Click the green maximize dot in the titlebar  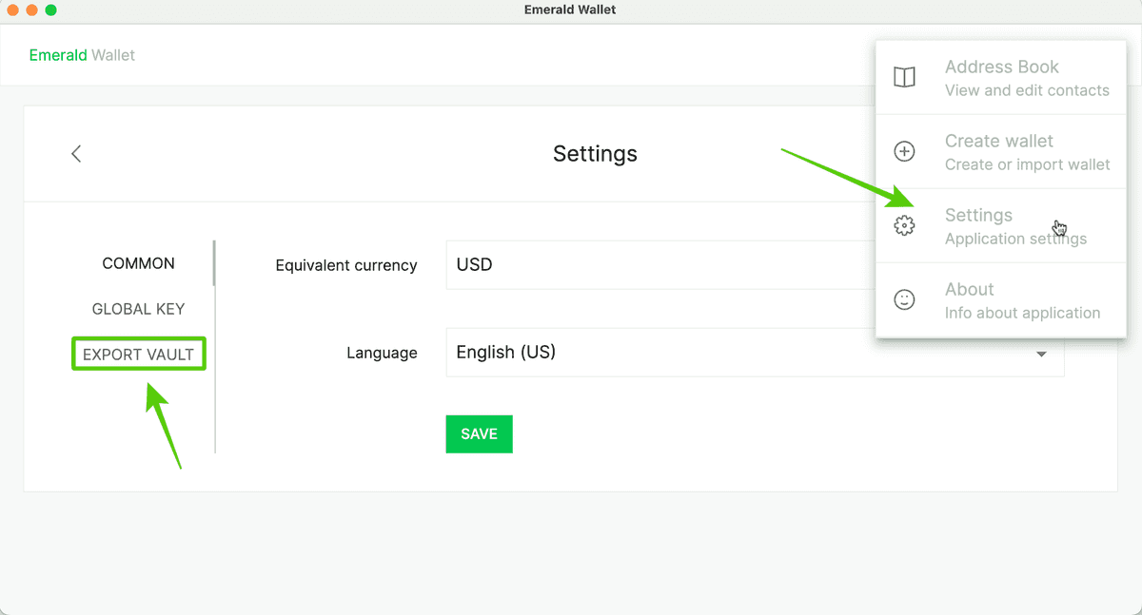pos(49,10)
